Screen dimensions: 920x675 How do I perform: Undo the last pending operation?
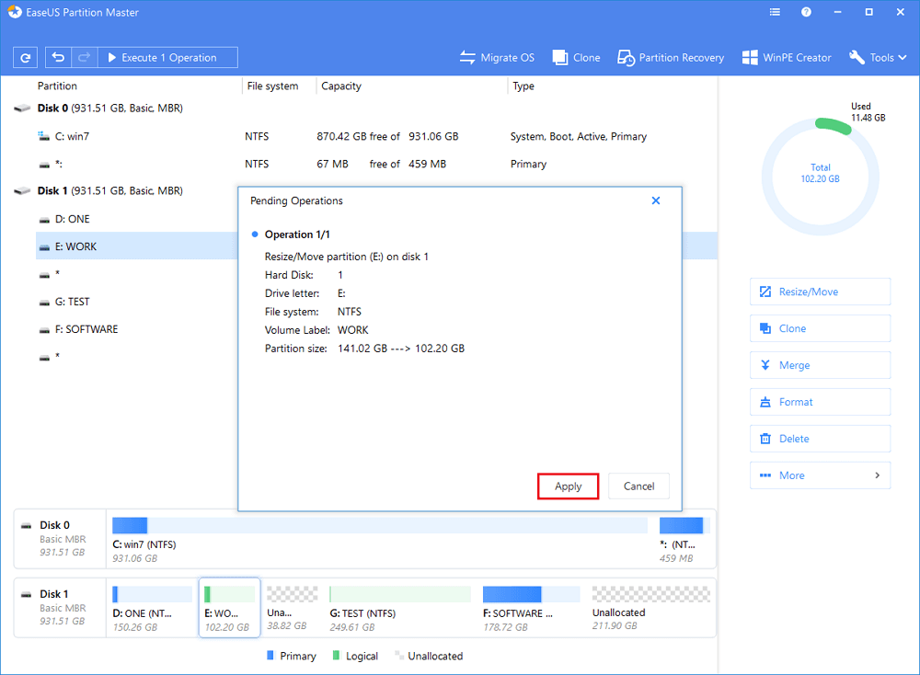(58, 57)
